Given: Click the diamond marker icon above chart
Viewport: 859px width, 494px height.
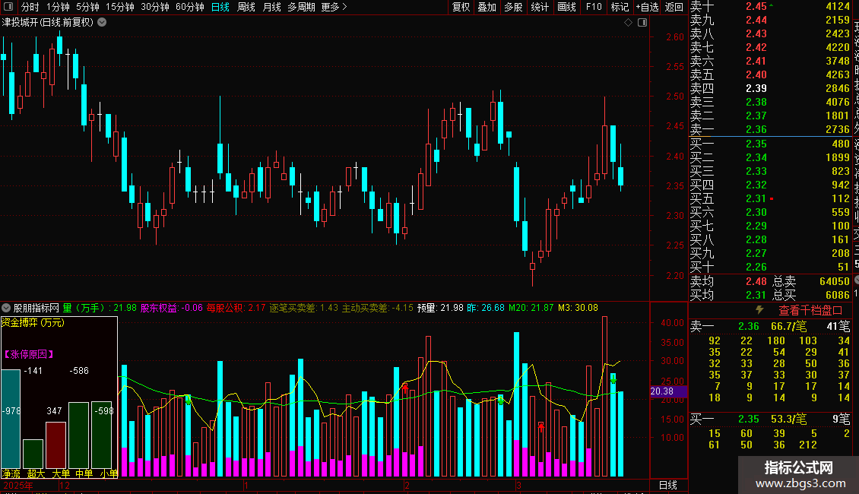Looking at the screenshot, I should [x=629, y=23].
